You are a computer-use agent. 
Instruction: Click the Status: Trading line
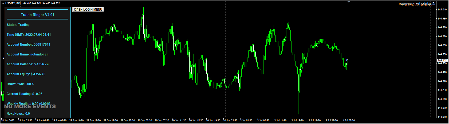(18, 25)
